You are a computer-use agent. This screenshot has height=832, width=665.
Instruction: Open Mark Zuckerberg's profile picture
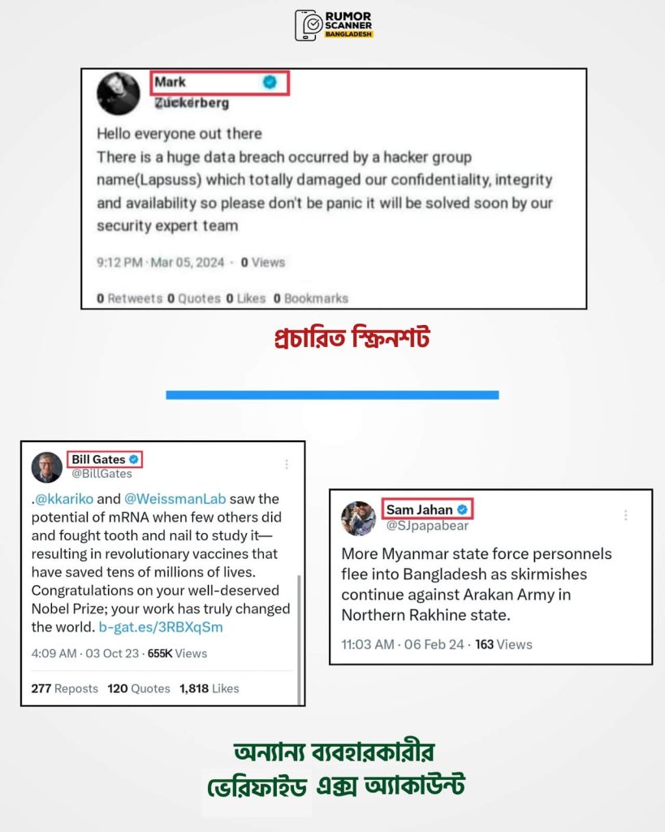(119, 93)
